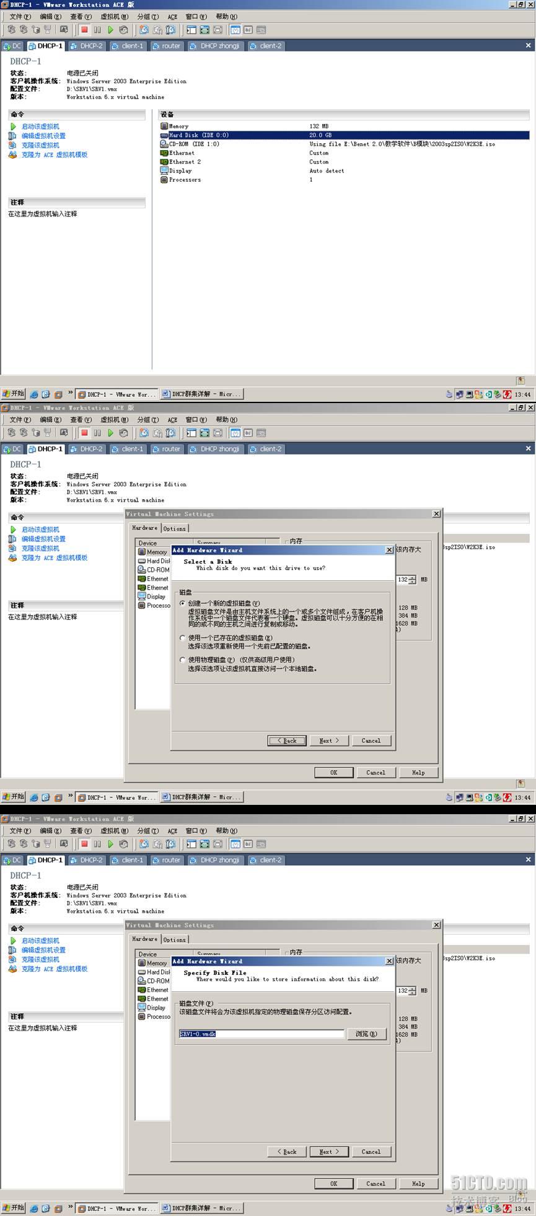Click Cancel in the Specify Disk File wizard
Screen dimensions: 536x1216
click(x=371, y=1152)
